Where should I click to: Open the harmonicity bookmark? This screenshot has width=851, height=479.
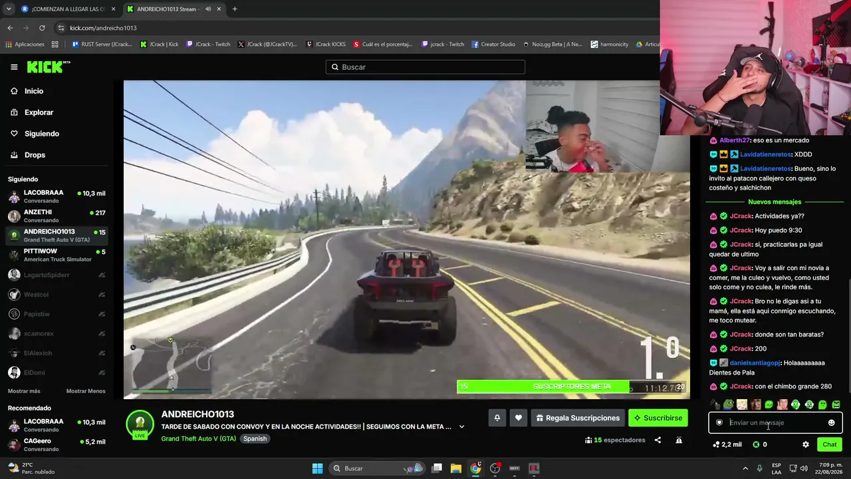(x=609, y=45)
